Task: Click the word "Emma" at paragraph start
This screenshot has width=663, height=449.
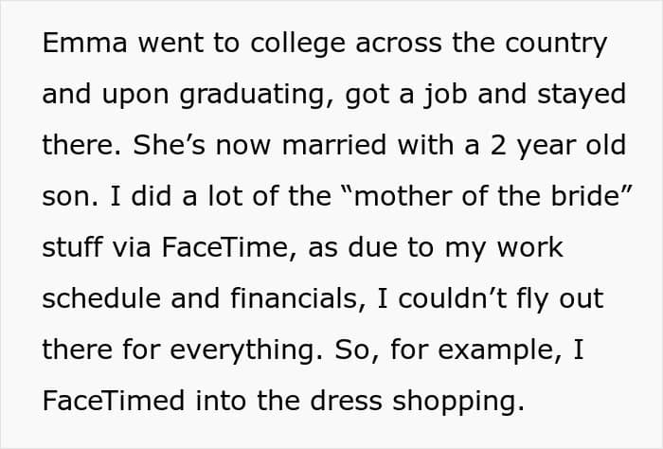Action: point(84,43)
